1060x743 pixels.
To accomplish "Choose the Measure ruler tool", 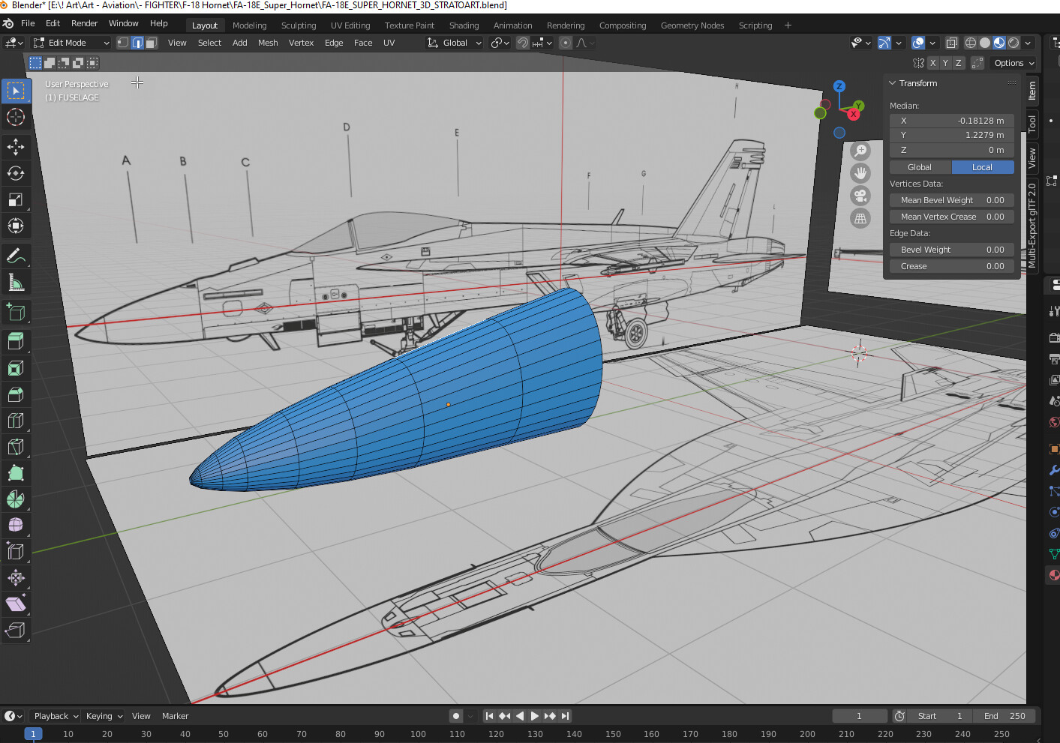I will coord(16,282).
